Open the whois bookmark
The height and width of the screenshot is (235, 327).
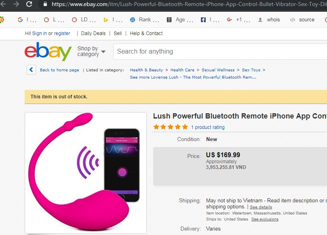tap(269, 19)
